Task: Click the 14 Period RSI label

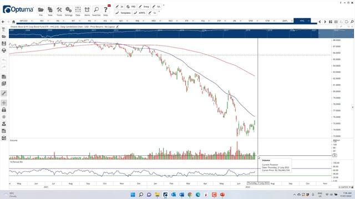Action: [16, 162]
